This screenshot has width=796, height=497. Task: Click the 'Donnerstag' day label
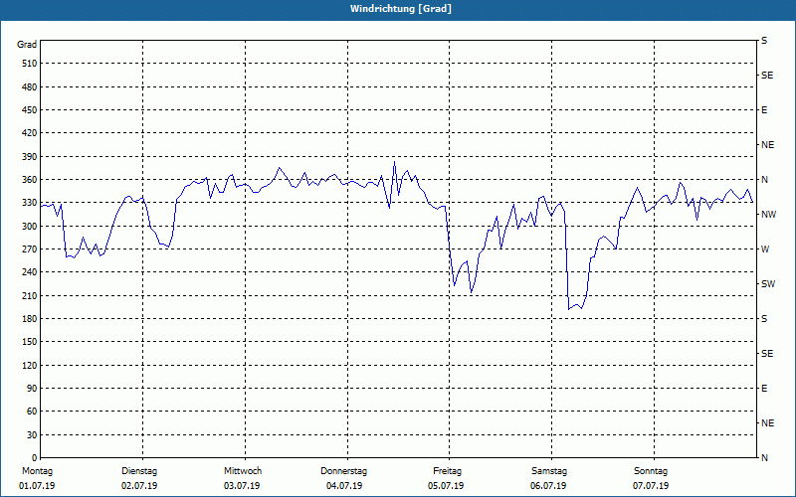[343, 471]
